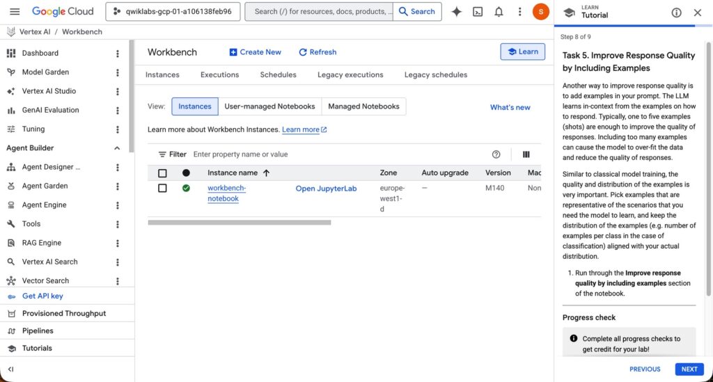Collapse the left sidebar panel
Screen dimensions: 713x382
click(x=11, y=369)
